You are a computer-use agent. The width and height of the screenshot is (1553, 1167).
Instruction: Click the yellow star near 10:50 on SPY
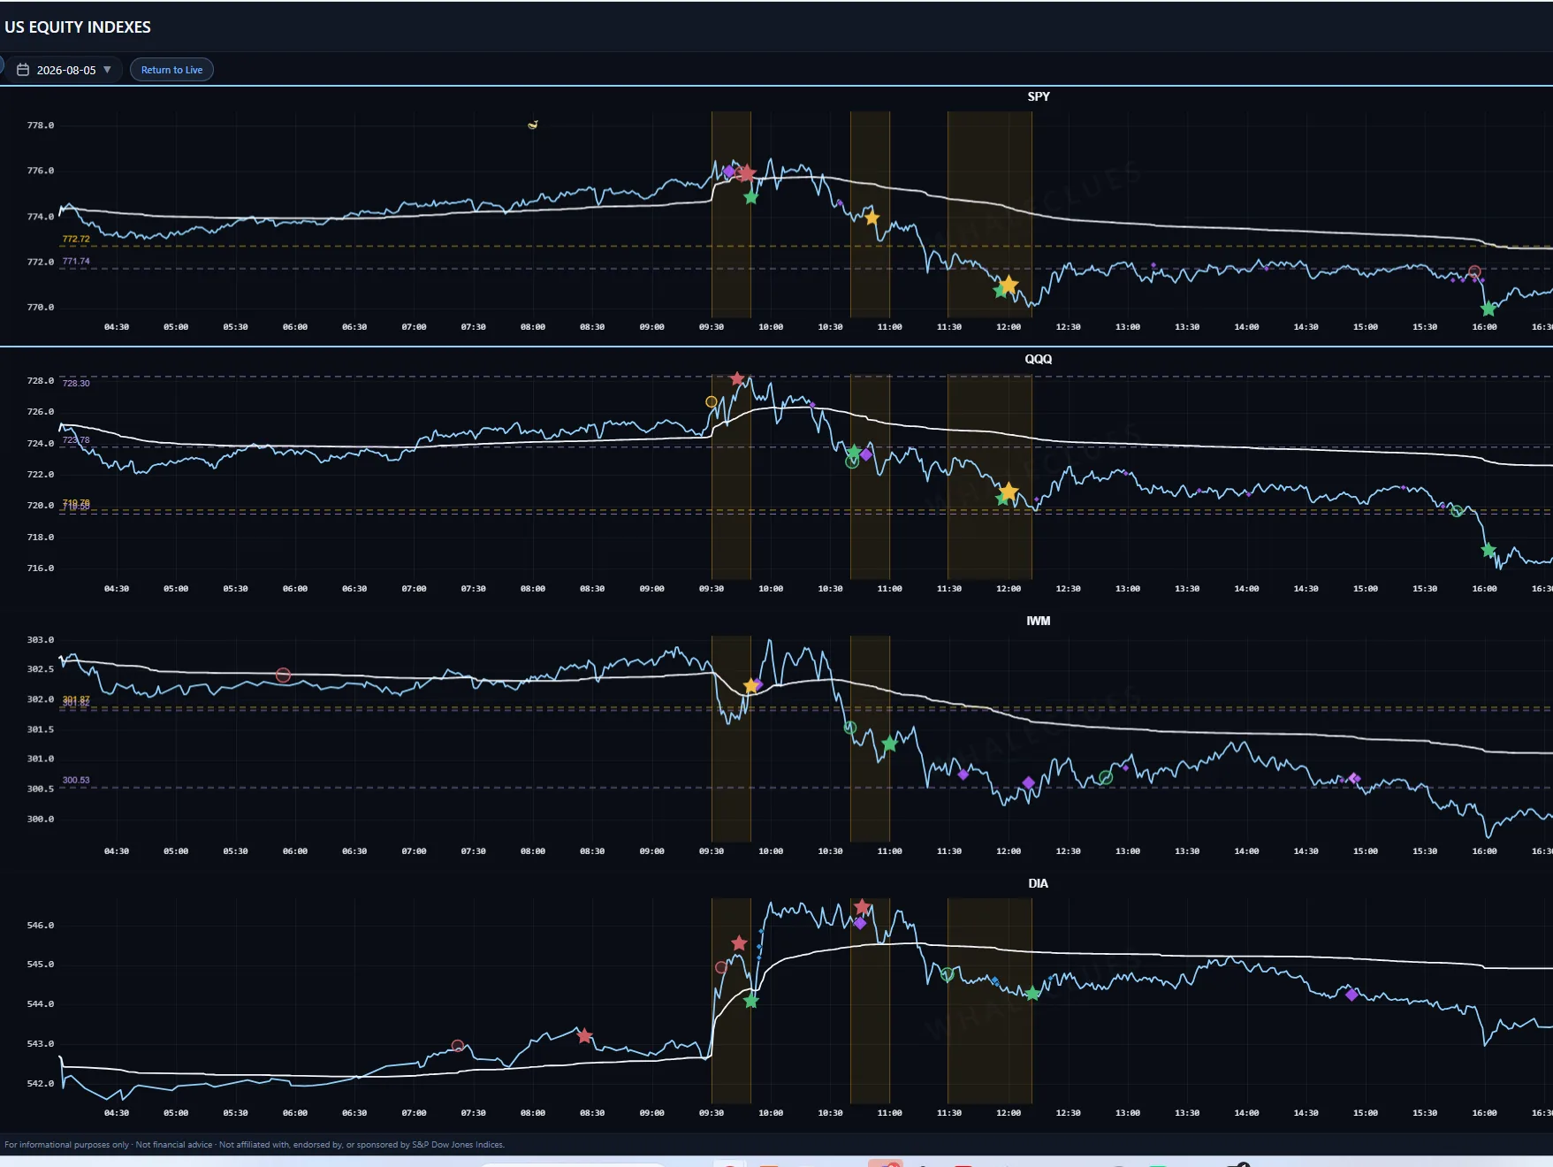pyautogui.click(x=872, y=217)
